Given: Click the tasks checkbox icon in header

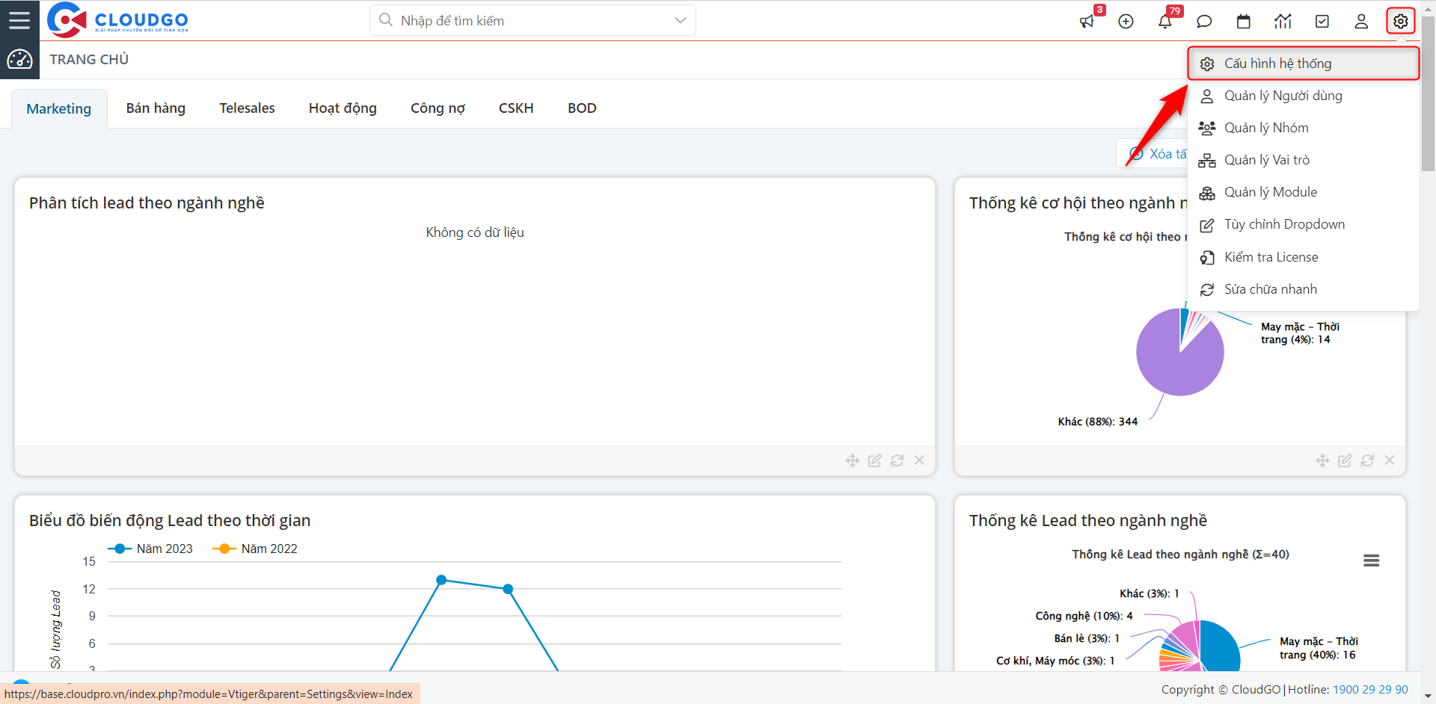Looking at the screenshot, I should click(x=1322, y=21).
